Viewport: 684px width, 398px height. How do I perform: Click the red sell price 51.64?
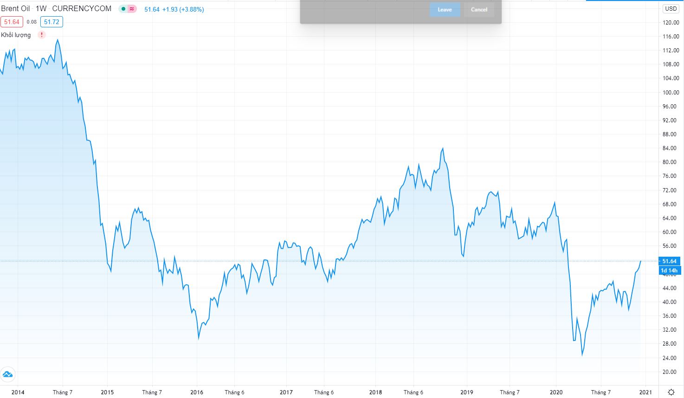point(12,22)
